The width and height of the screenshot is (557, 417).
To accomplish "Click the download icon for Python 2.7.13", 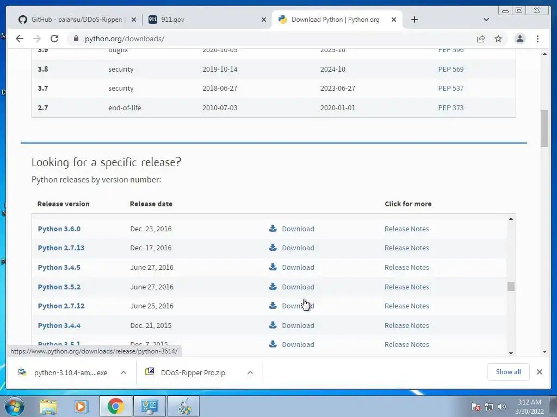I will click(x=273, y=248).
